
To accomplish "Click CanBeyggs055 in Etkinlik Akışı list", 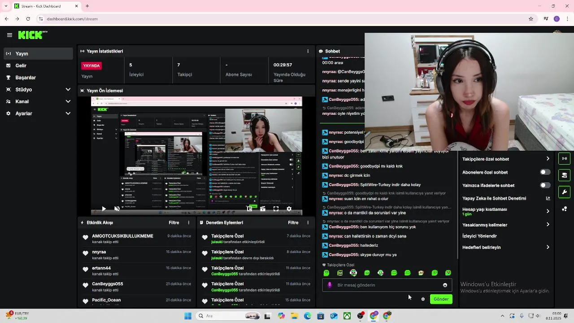I will (108, 284).
